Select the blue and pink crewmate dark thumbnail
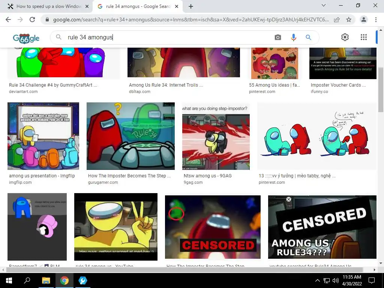Image resolution: width=384 pixels, height=288 pixels. click(x=37, y=227)
